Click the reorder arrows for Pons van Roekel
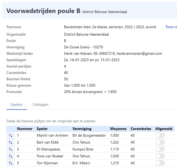Screen dimensions: 177x168 11,156
